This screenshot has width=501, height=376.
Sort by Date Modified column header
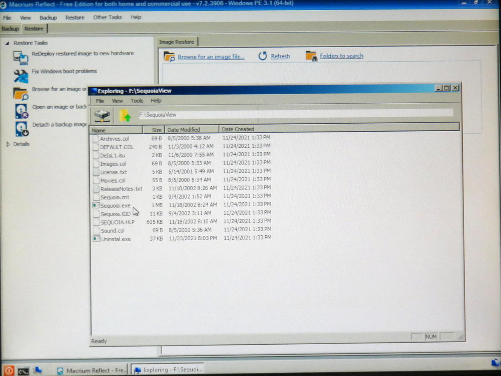[192, 130]
